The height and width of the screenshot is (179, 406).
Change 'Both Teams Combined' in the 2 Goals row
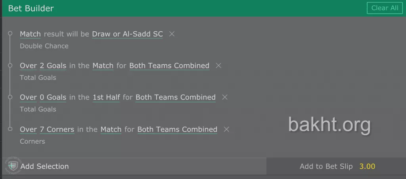point(169,66)
